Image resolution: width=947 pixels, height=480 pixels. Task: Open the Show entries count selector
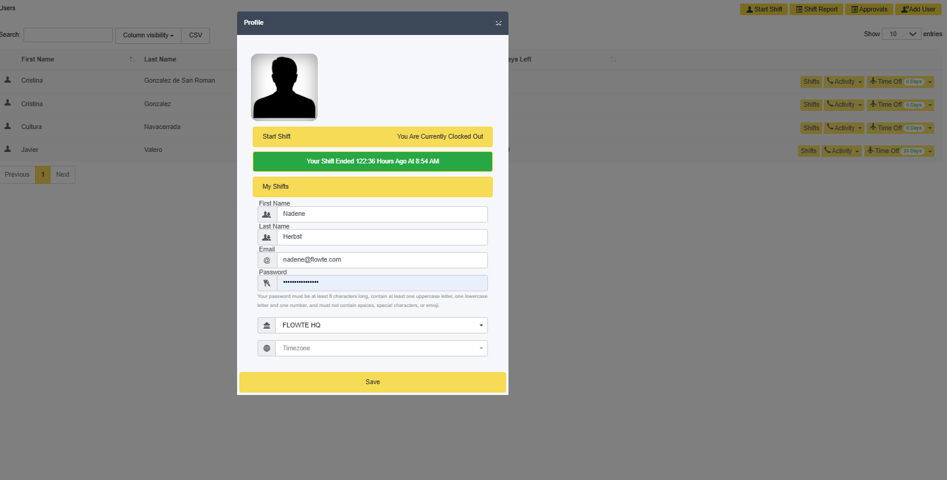coord(901,34)
